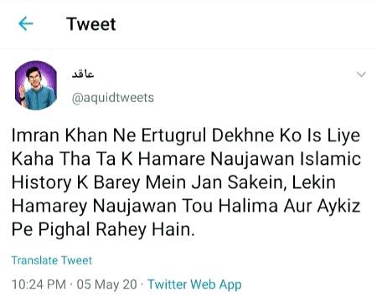
Task: Tap the Tweet header title
Action: [x=91, y=24]
